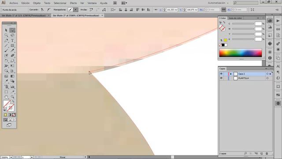Open the Archivo menu
The image size is (282, 159).
[14, 3]
